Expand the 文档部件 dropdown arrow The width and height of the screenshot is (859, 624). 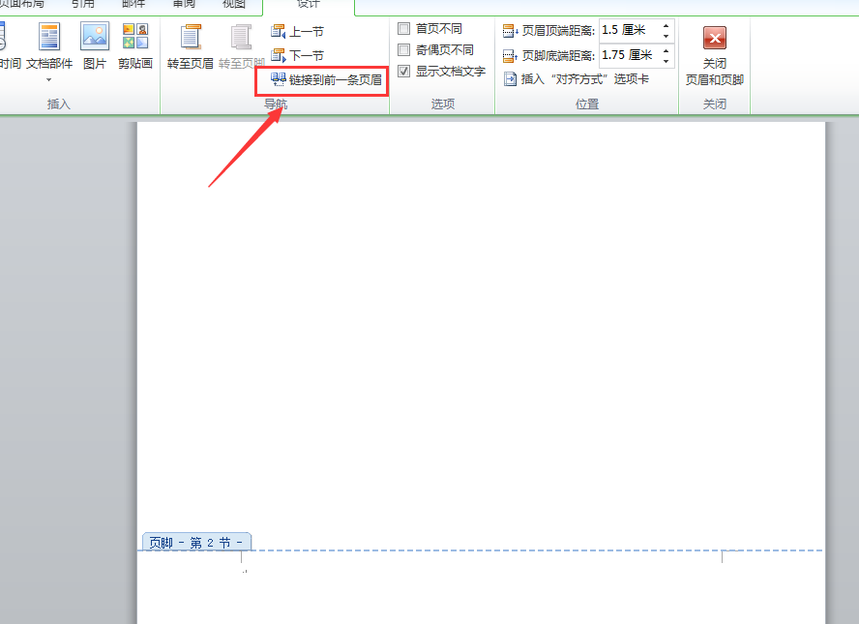[48, 80]
